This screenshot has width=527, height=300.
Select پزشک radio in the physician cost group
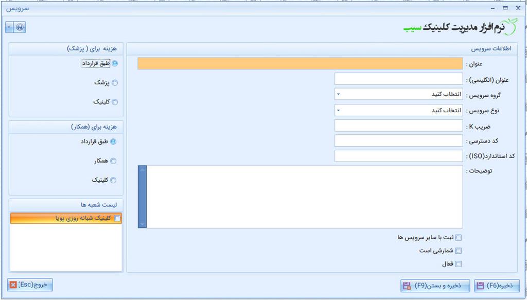coord(114,83)
